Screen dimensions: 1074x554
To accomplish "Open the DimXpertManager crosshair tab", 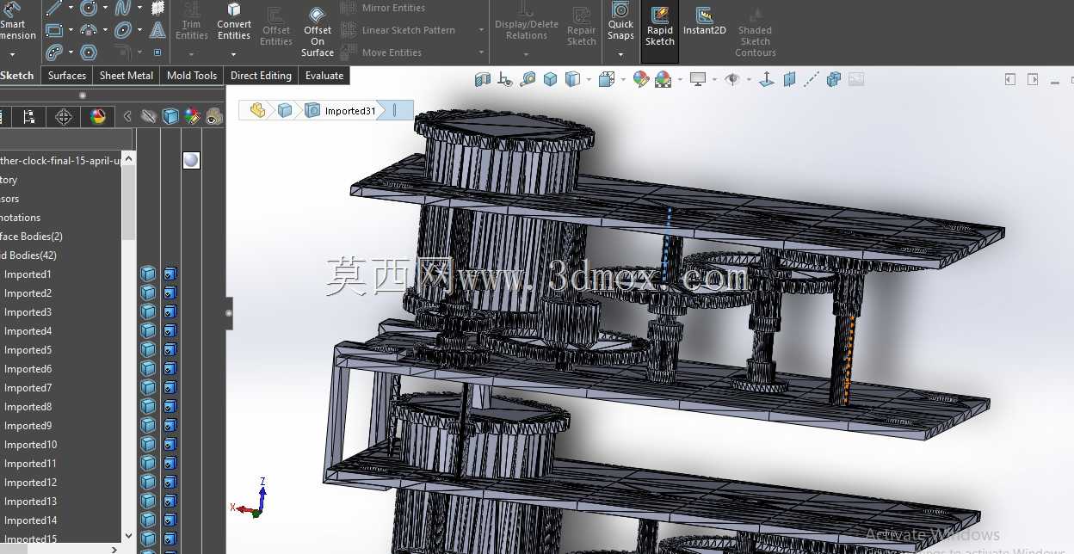I will click(64, 117).
